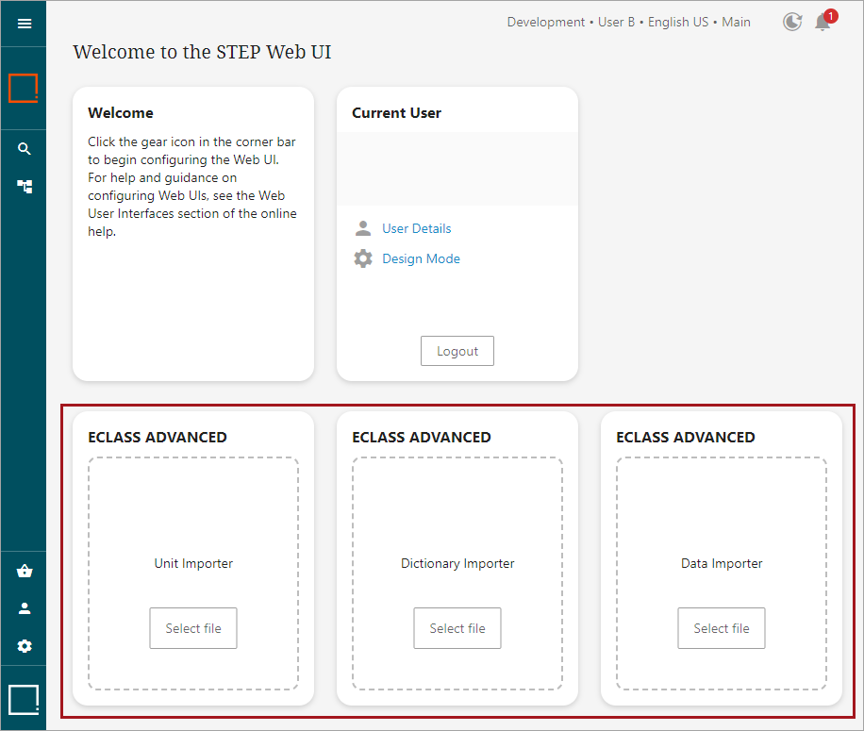Click the user profile icon in sidebar
The width and height of the screenshot is (864, 731).
pos(25,608)
